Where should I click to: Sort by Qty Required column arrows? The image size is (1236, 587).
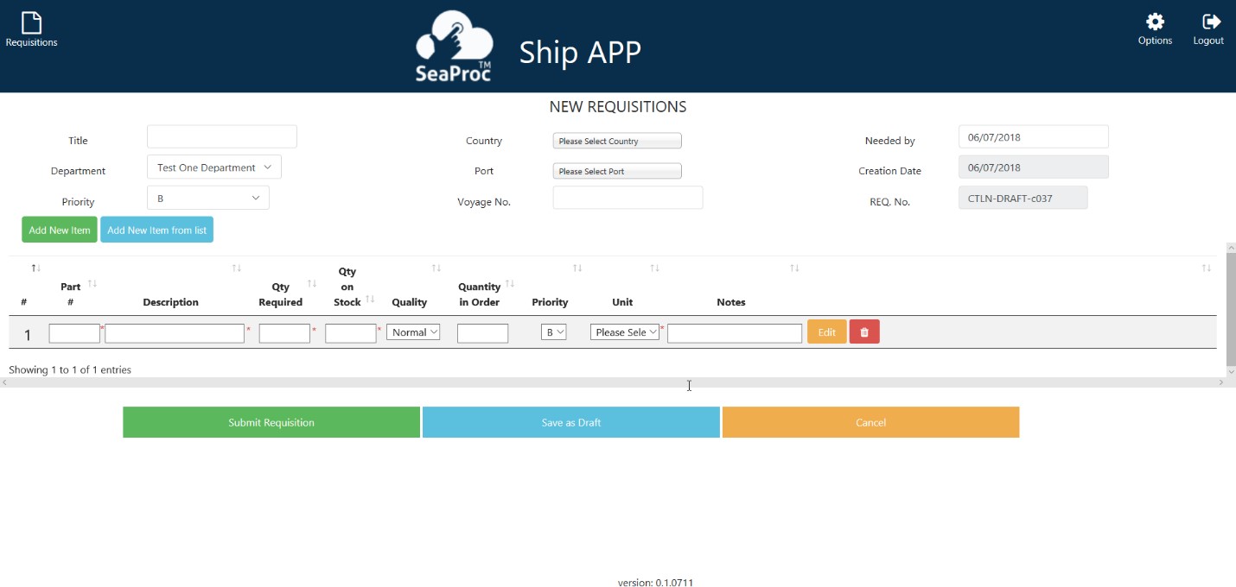pos(312,284)
